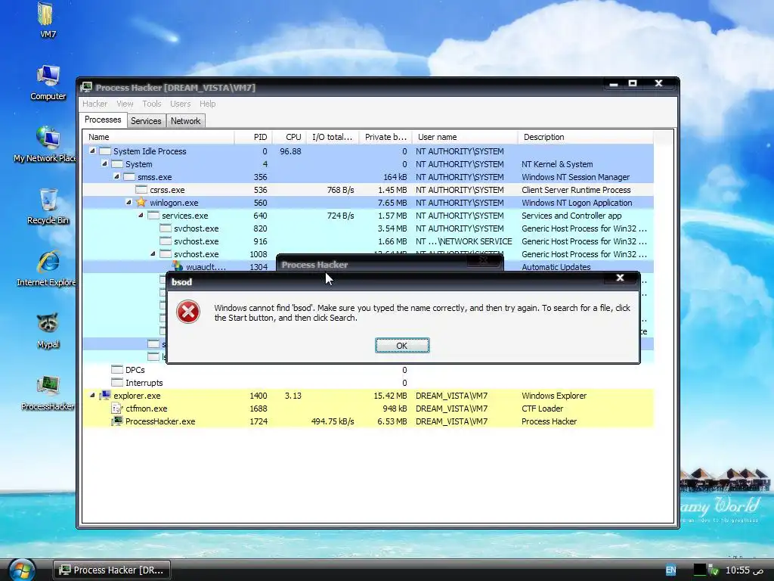Sort processes by CPU column
Viewport: 774px width, 581px height.
point(289,137)
